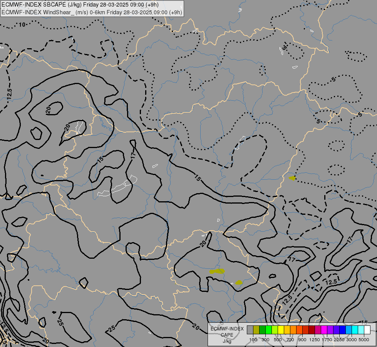The image size is (377, 347).
Task: Click the legend value 2250
Action: (x=339, y=340)
